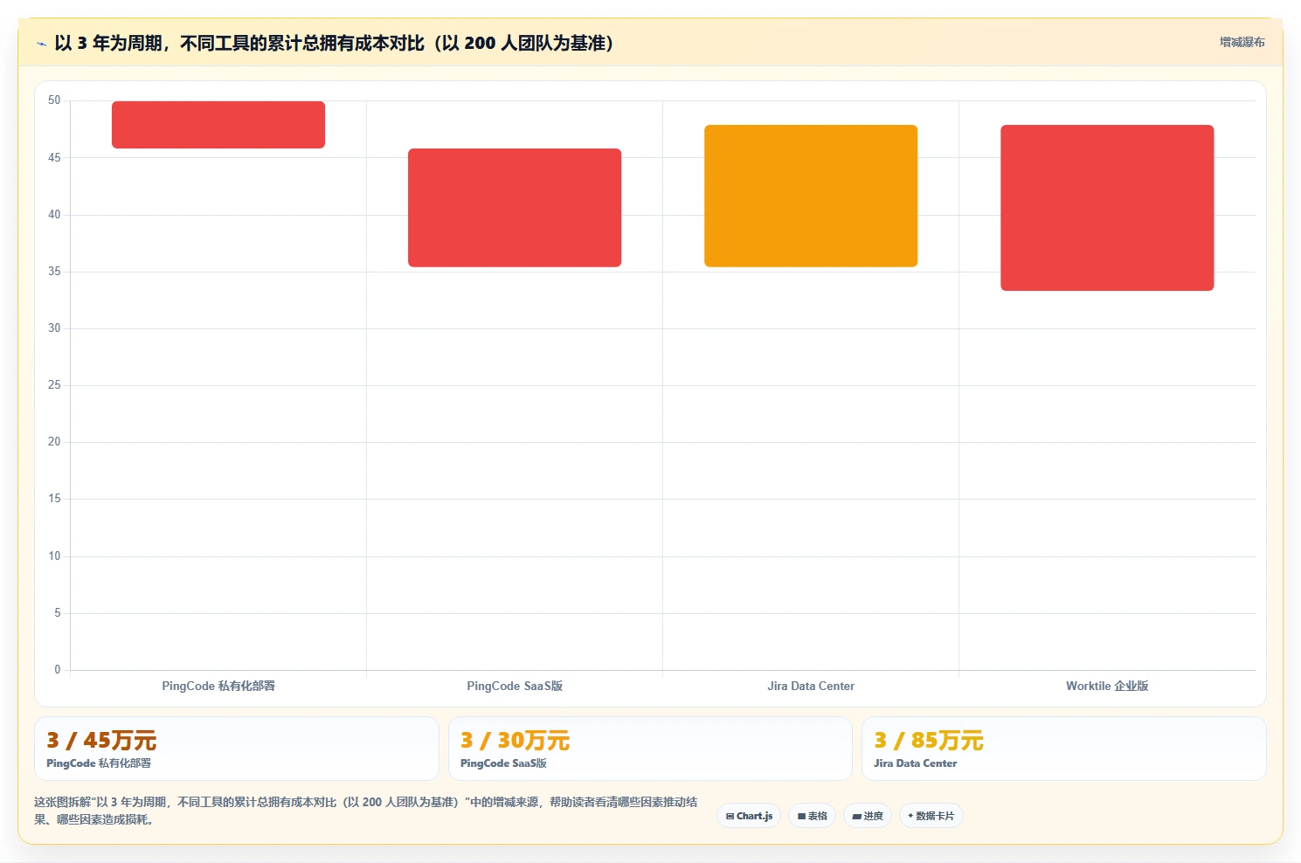Click the chart title 以 3 年为周期

334,43
